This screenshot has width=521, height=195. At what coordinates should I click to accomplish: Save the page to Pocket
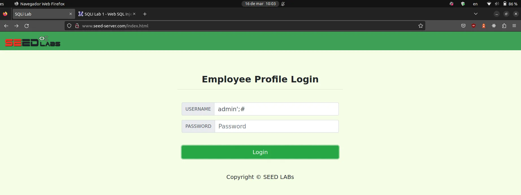pyautogui.click(x=463, y=26)
